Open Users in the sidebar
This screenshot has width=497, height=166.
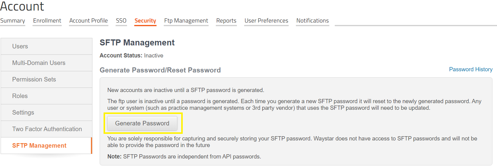click(x=20, y=46)
